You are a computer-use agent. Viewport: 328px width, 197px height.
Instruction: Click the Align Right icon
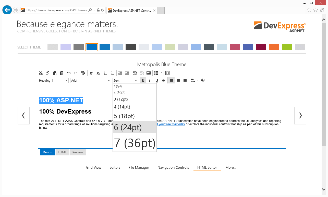[185, 81]
